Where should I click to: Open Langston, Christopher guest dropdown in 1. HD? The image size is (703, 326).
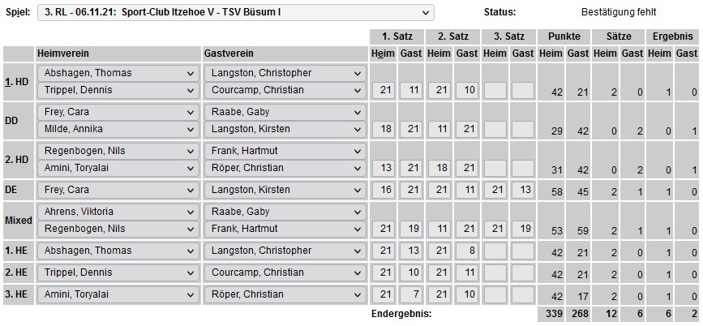pyautogui.click(x=285, y=73)
